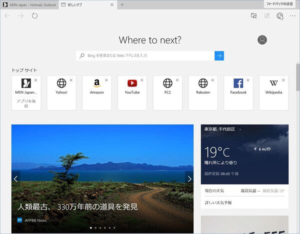Screen dimensions: 300x234
Task: Remove the YouTube tile
Action: click(x=142, y=80)
